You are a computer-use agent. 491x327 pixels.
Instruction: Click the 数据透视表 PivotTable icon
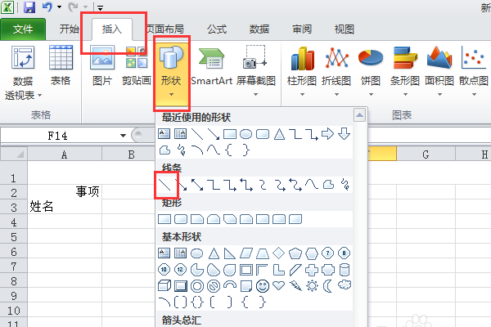(23, 57)
